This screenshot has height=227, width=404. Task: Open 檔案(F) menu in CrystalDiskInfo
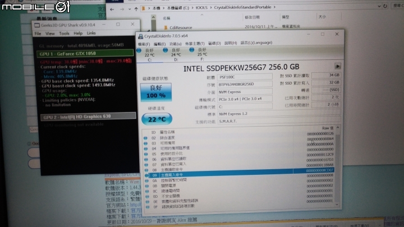[x=144, y=44]
